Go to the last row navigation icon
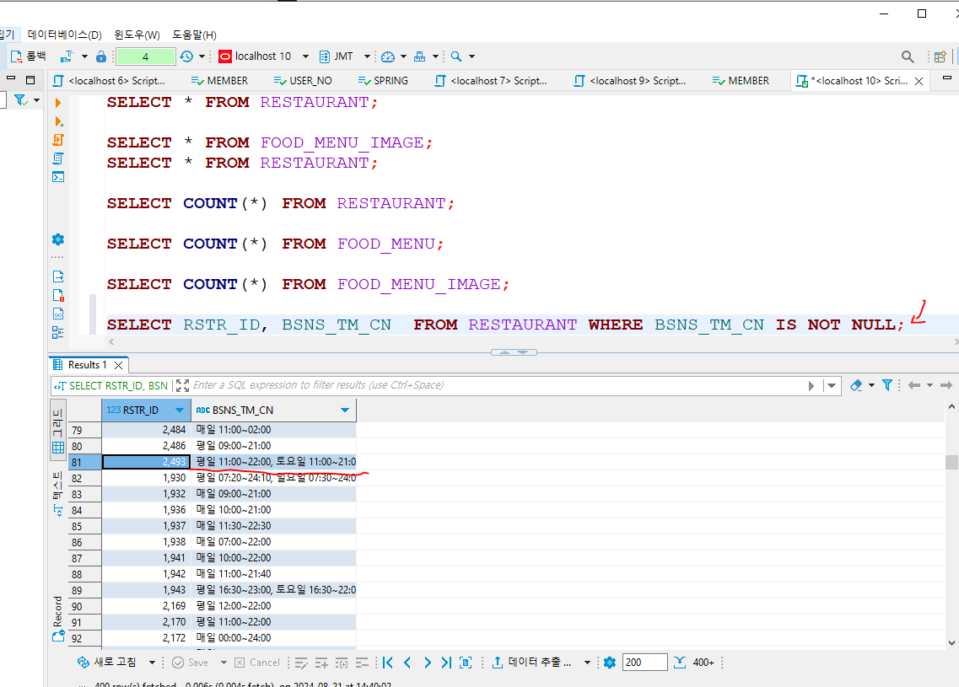This screenshot has width=959, height=687. click(446, 663)
